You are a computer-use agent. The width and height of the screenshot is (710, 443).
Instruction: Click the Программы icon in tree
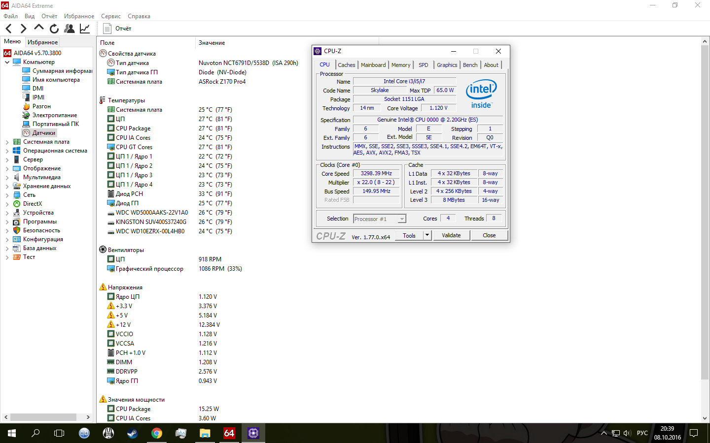coord(17,221)
